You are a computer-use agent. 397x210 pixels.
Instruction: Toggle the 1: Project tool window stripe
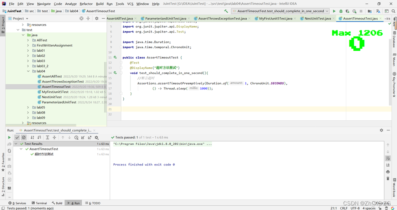pyautogui.click(x=3, y=25)
